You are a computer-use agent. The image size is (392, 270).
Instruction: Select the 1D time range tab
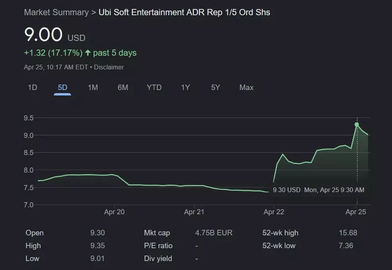(32, 87)
